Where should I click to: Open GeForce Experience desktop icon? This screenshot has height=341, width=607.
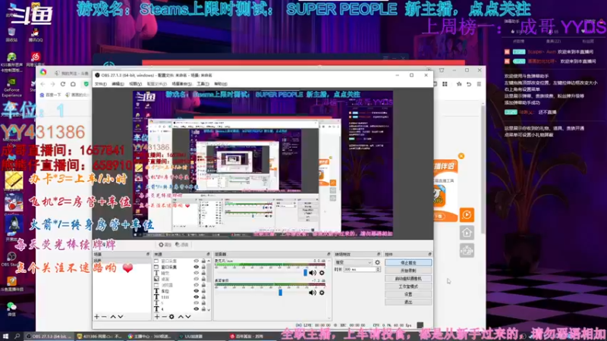coord(11,87)
